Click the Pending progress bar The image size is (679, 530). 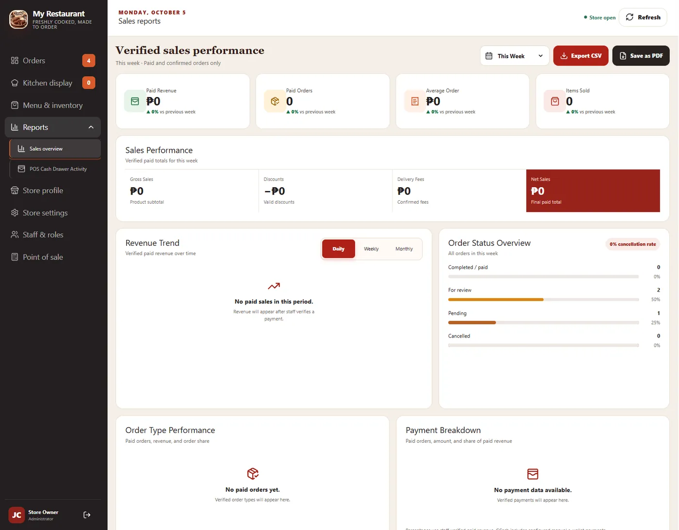coord(543,322)
